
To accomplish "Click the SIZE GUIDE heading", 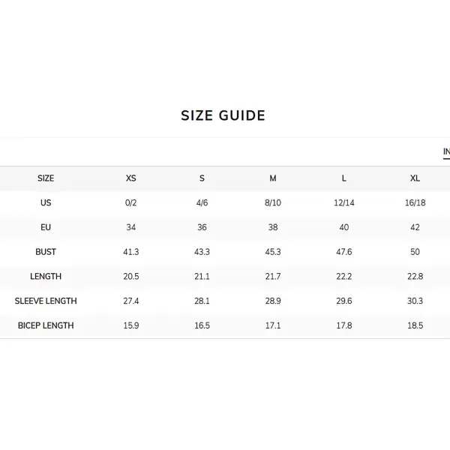I will point(223,115).
